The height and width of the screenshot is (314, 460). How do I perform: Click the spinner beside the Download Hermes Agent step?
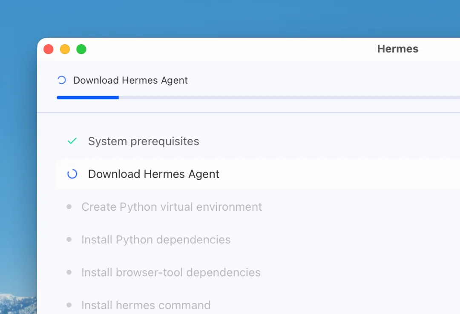[x=72, y=174]
